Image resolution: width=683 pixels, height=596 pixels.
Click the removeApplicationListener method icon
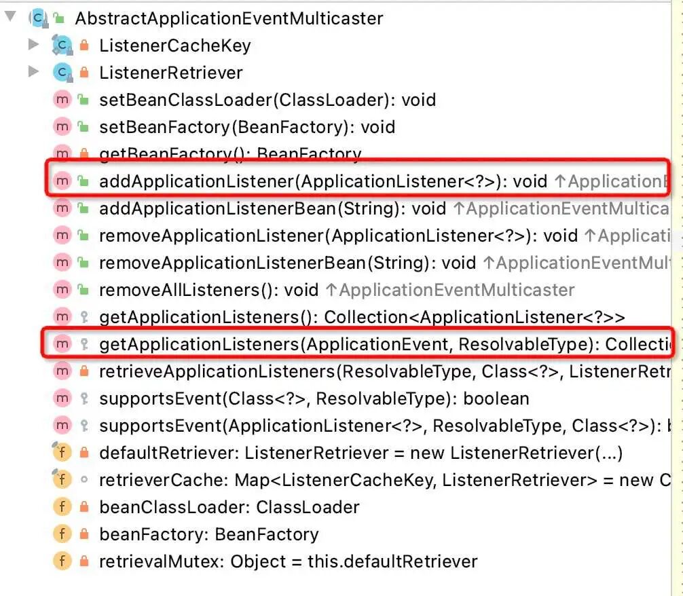pyautogui.click(x=62, y=236)
